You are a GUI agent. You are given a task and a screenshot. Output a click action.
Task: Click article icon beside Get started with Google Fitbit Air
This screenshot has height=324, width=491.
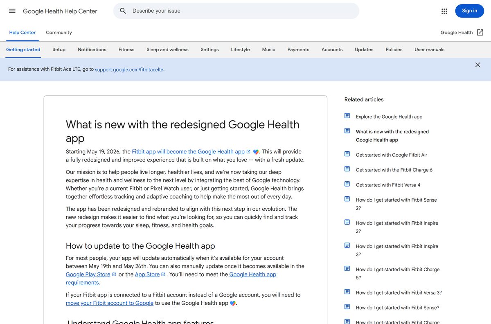click(x=347, y=154)
